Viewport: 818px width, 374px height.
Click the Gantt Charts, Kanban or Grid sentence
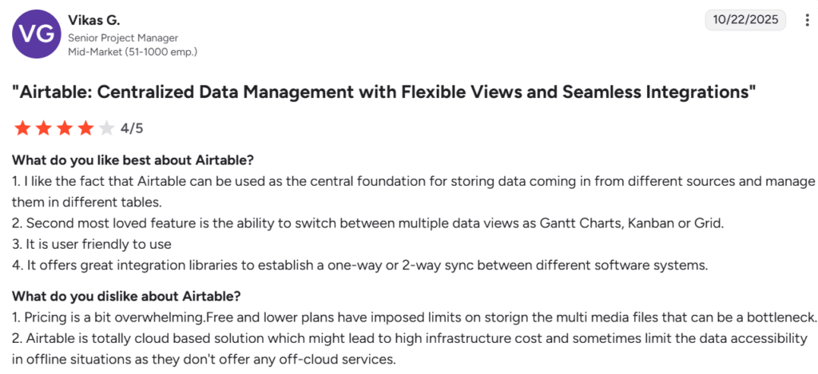coord(368,223)
